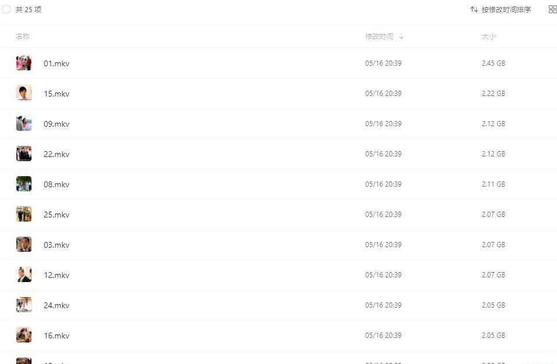Select the 12.mkv file row
This screenshot has width=557, height=364.
click(x=278, y=274)
